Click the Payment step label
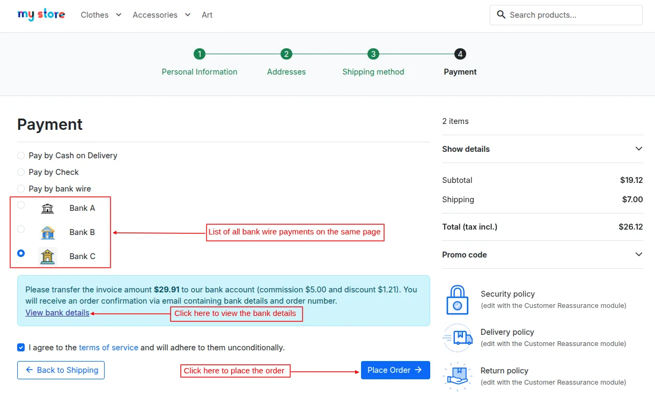 pyautogui.click(x=460, y=72)
